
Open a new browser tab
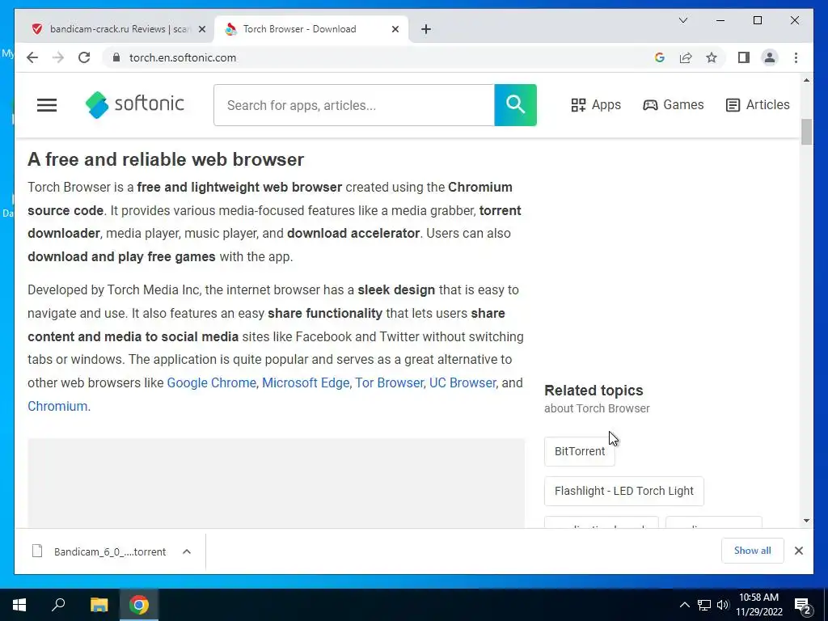coord(426,29)
